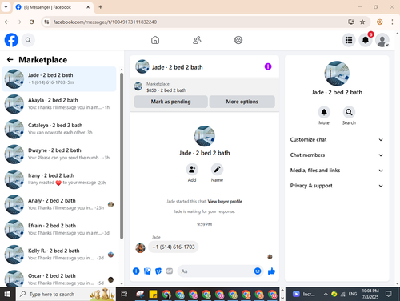Search in conversation magnifier icon

(349, 112)
